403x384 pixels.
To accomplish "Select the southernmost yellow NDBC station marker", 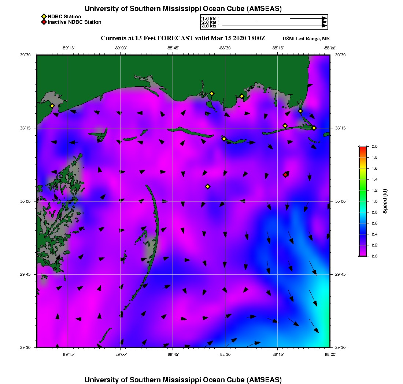I will coord(208,187).
